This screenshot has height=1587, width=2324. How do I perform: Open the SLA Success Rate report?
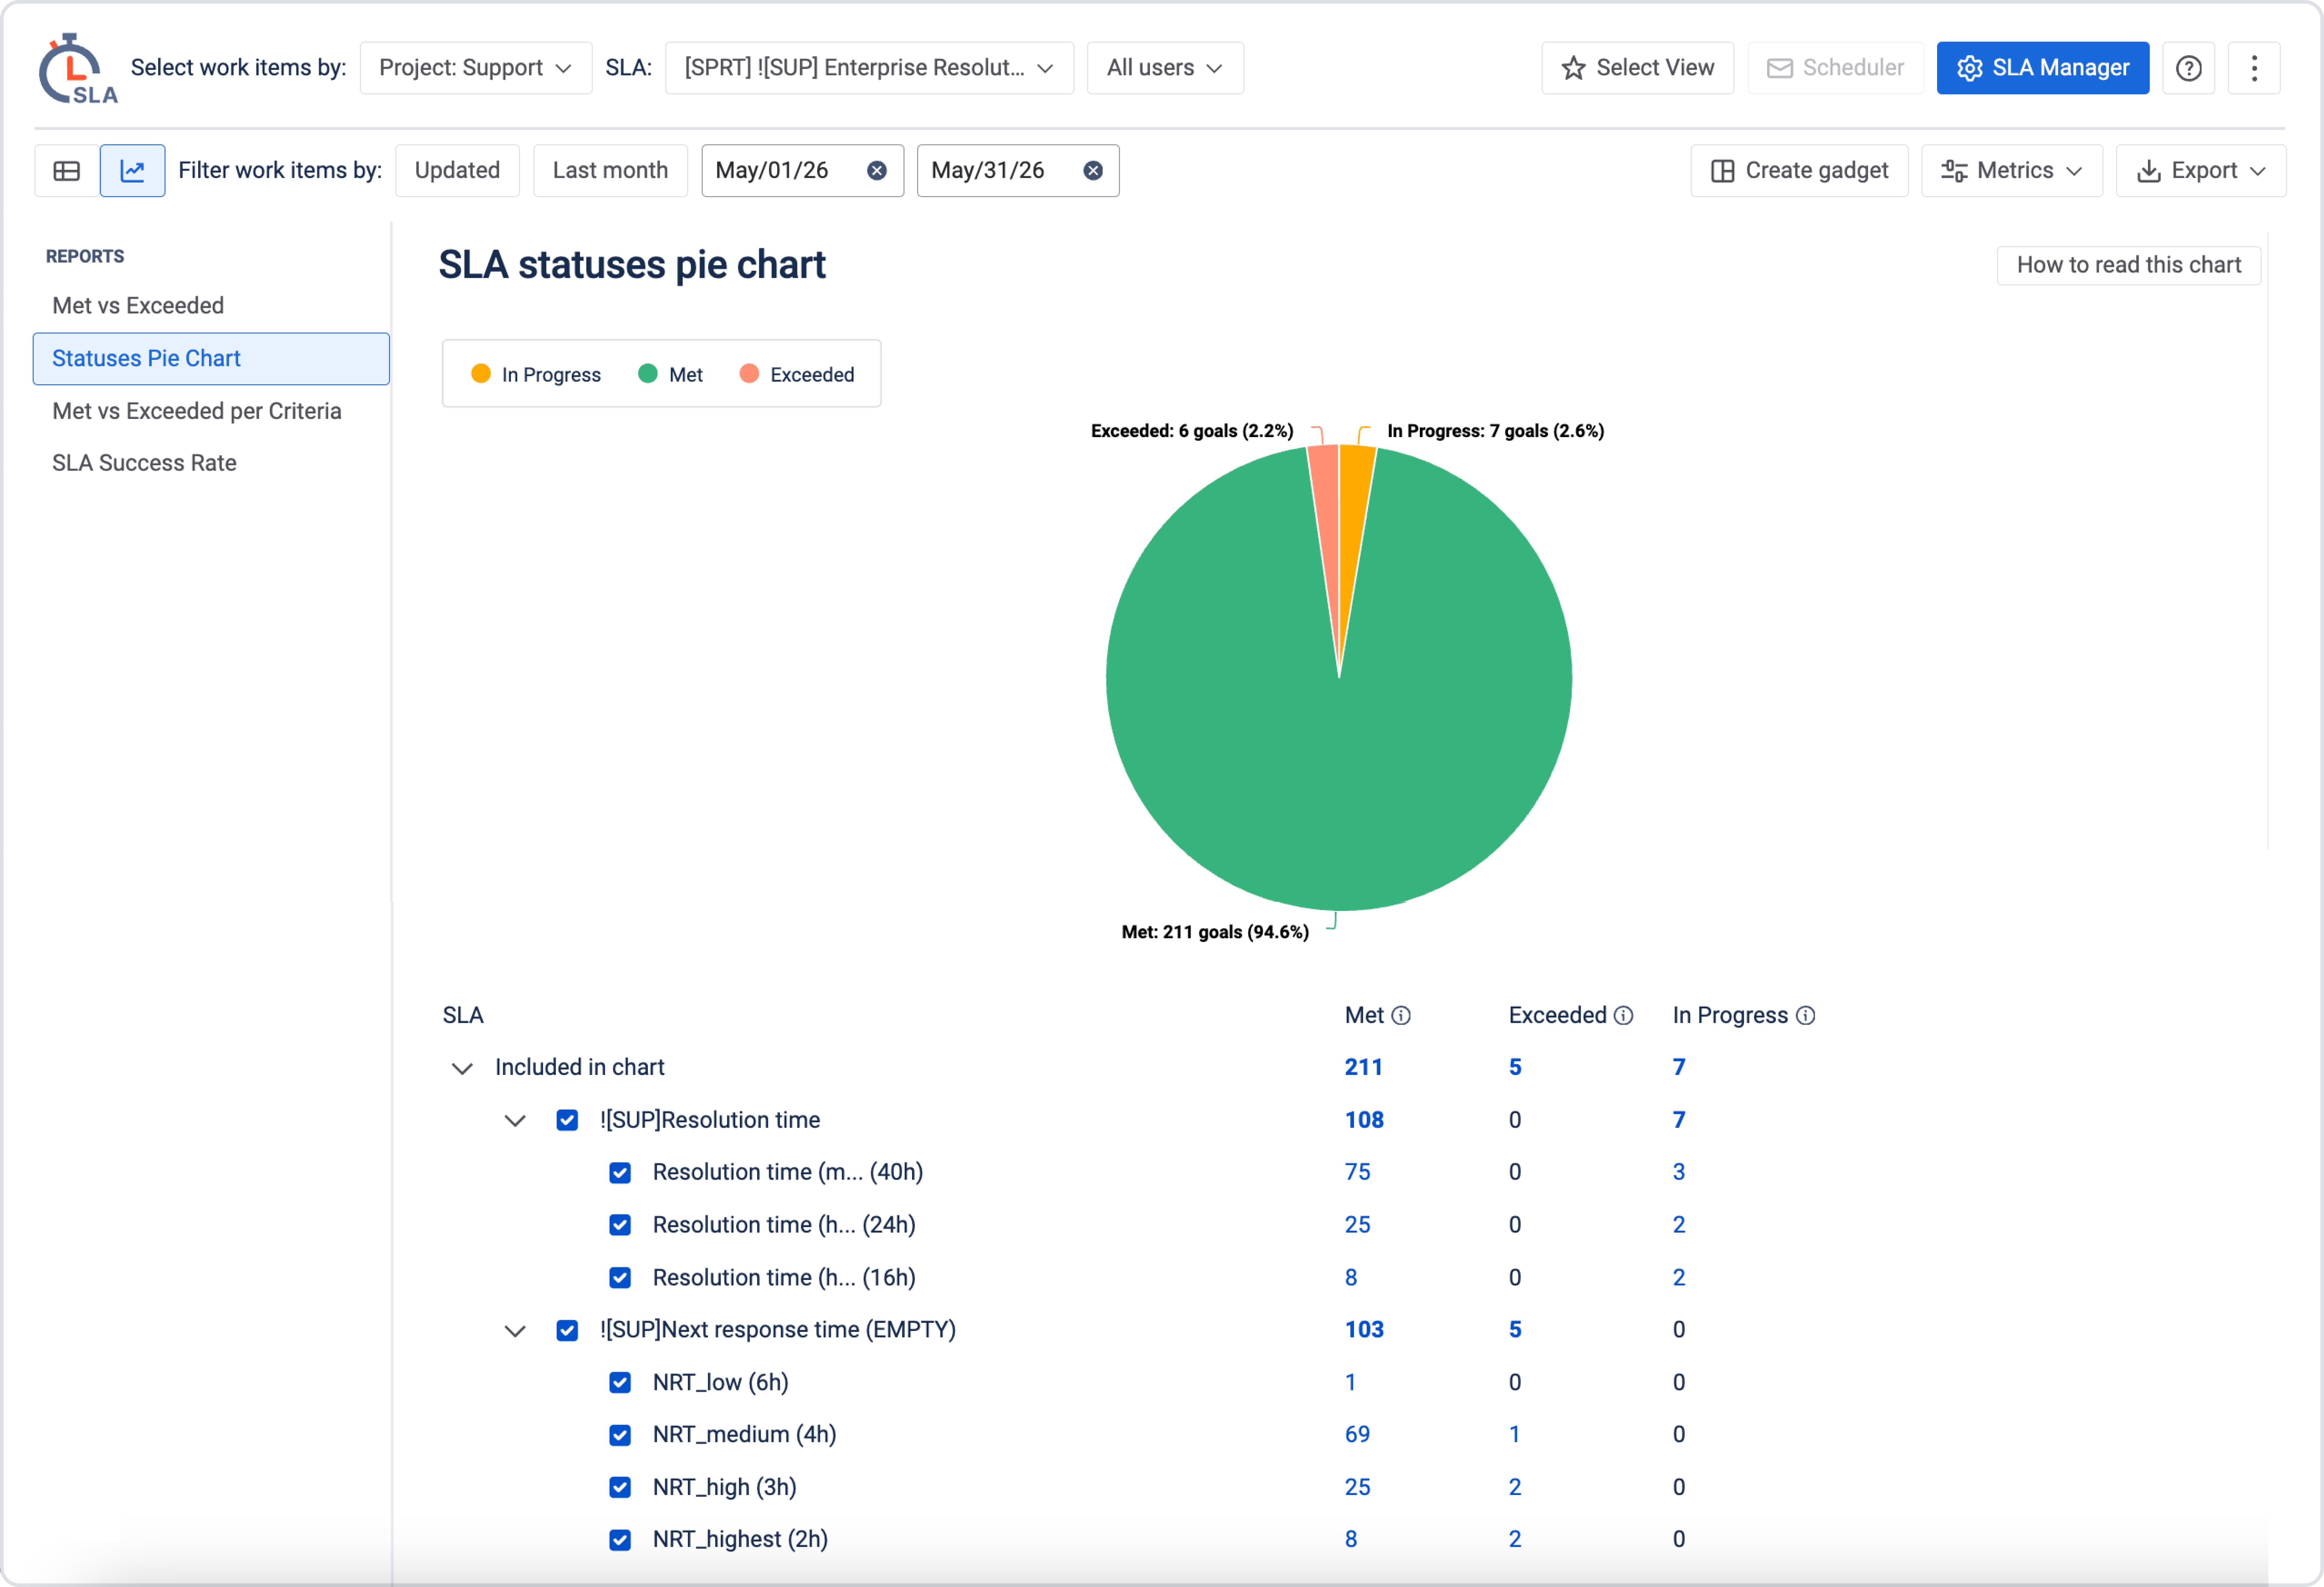click(144, 463)
